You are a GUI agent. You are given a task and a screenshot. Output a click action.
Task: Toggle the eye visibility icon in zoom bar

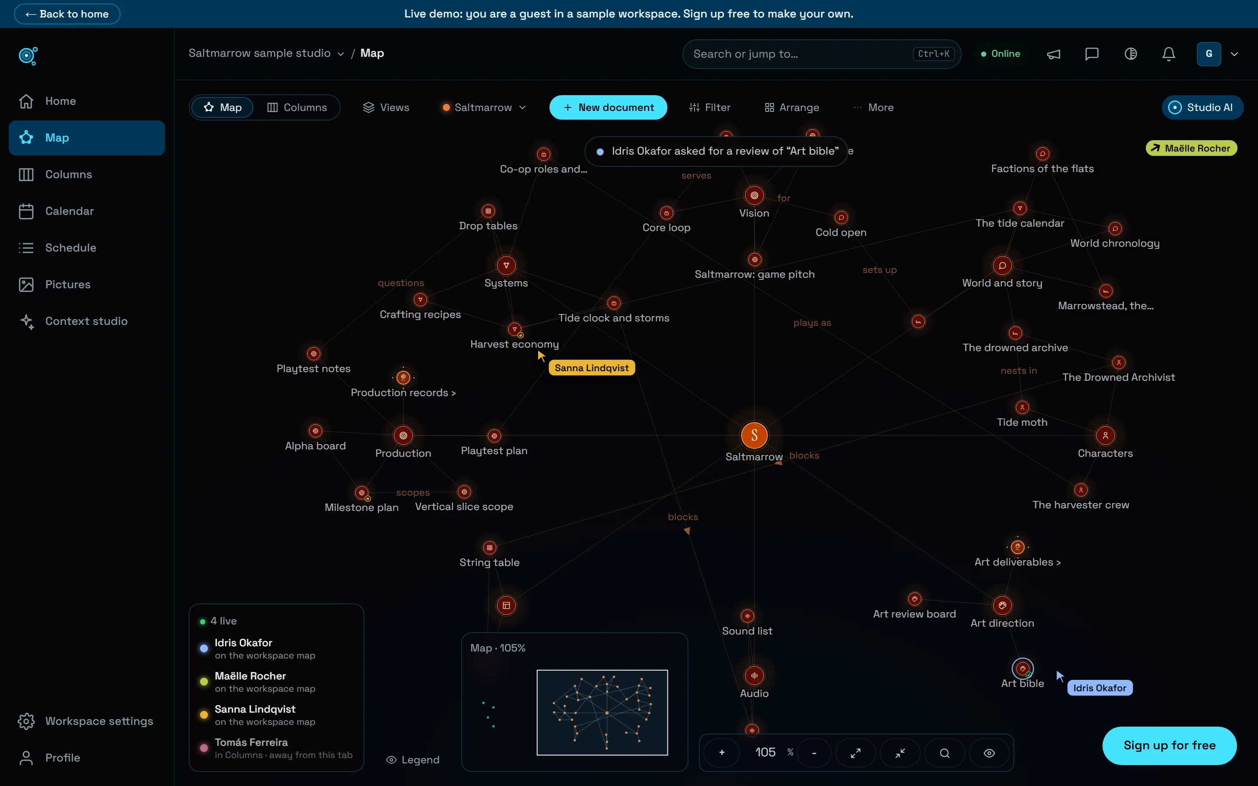coord(989,753)
